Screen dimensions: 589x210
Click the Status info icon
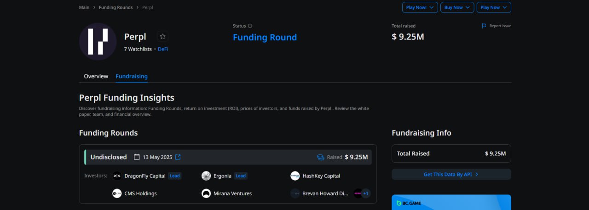click(x=250, y=26)
